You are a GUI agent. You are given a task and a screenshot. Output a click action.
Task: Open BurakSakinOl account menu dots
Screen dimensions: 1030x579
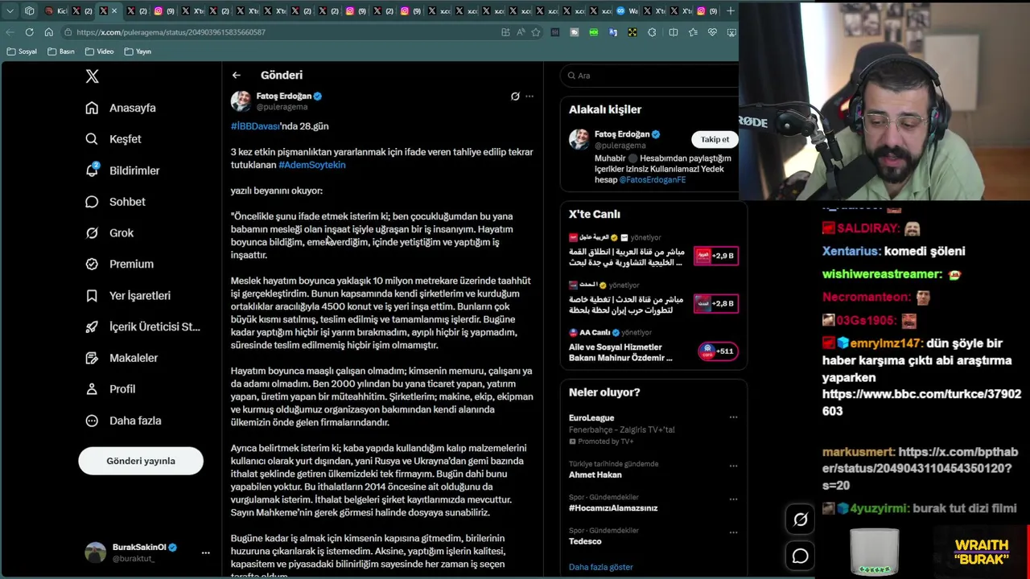(205, 552)
